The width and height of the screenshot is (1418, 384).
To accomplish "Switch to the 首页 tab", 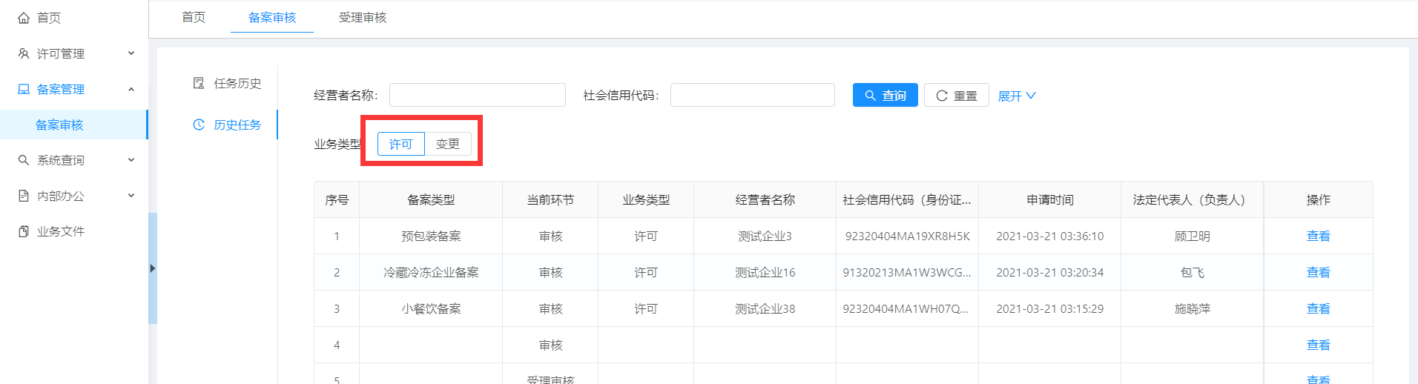I will (194, 17).
